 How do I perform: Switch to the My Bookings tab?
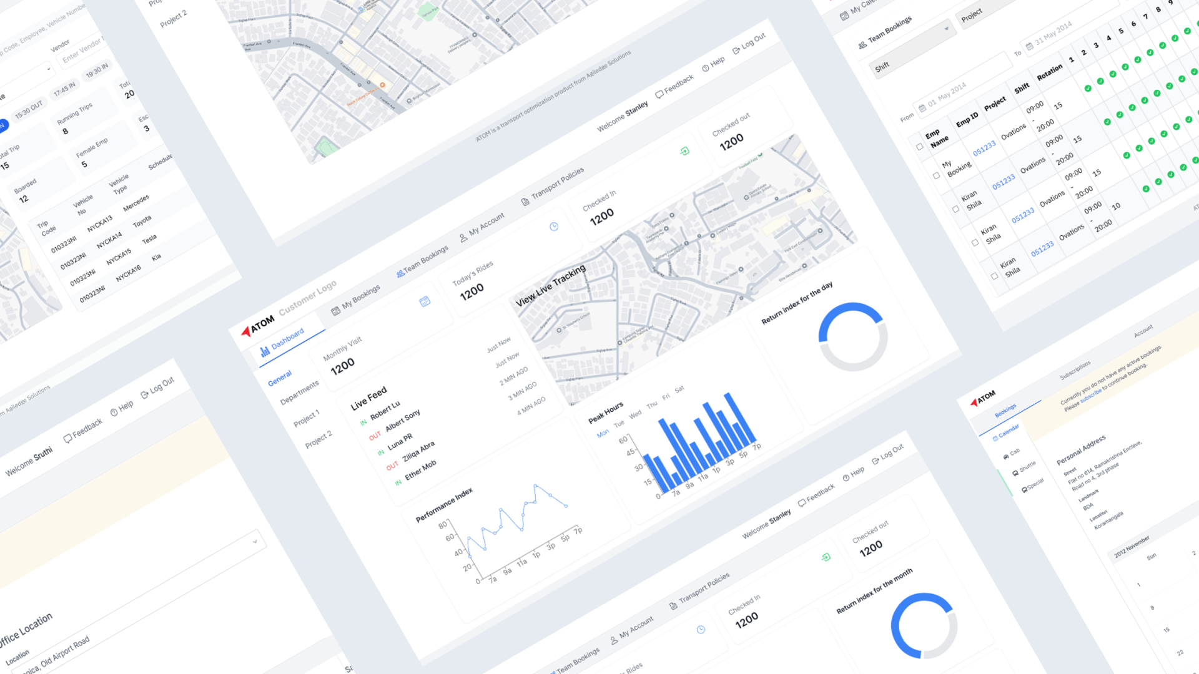tap(355, 300)
